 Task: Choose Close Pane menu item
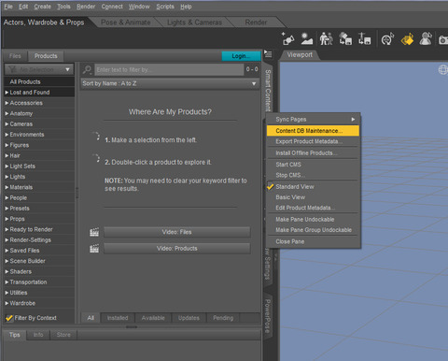pos(314,241)
